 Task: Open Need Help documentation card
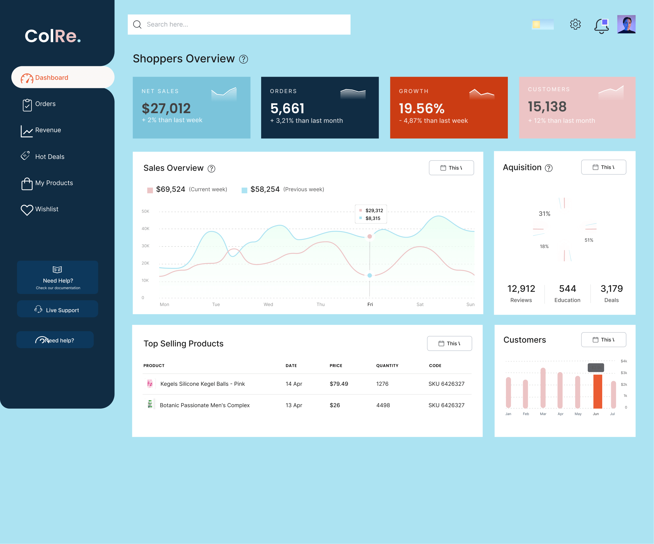click(57, 277)
